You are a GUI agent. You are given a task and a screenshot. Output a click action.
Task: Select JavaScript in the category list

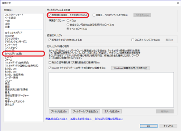coord(9,36)
